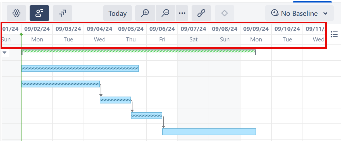Click the dependency link icon

pyautogui.click(x=201, y=13)
